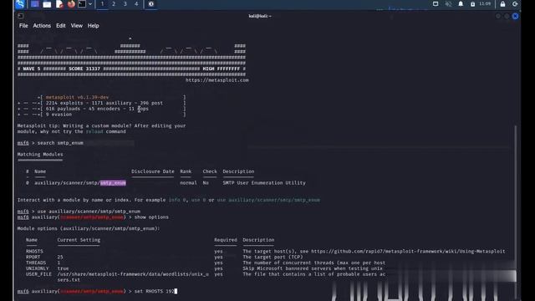Click the RPORT value 25
Screen dimensions: 535x301
point(60,258)
